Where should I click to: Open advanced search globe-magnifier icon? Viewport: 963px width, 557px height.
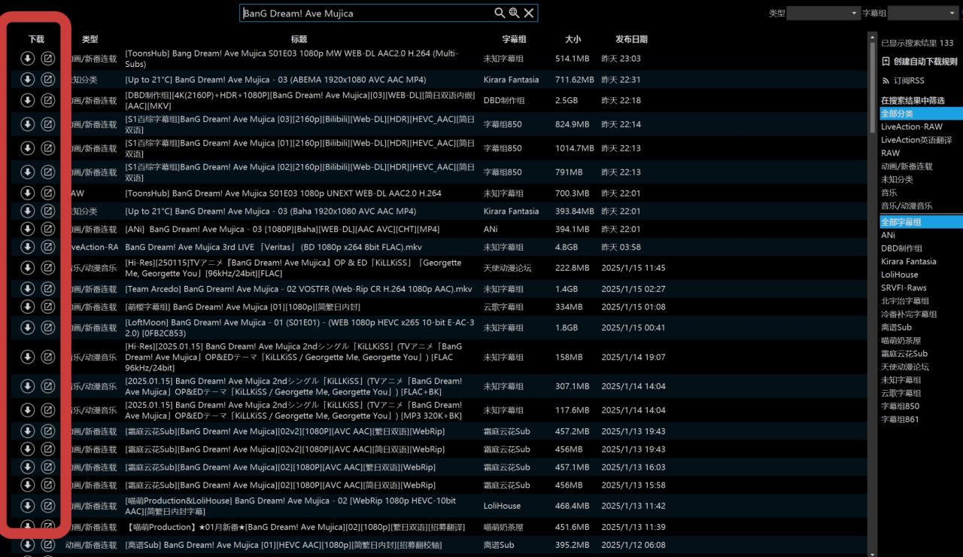515,13
